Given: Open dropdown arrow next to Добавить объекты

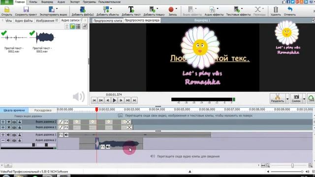Looking at the screenshot, I should pos(111,9).
